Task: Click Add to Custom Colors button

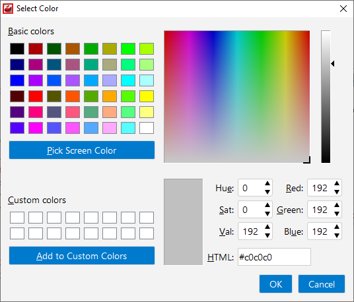Action: pos(82,256)
